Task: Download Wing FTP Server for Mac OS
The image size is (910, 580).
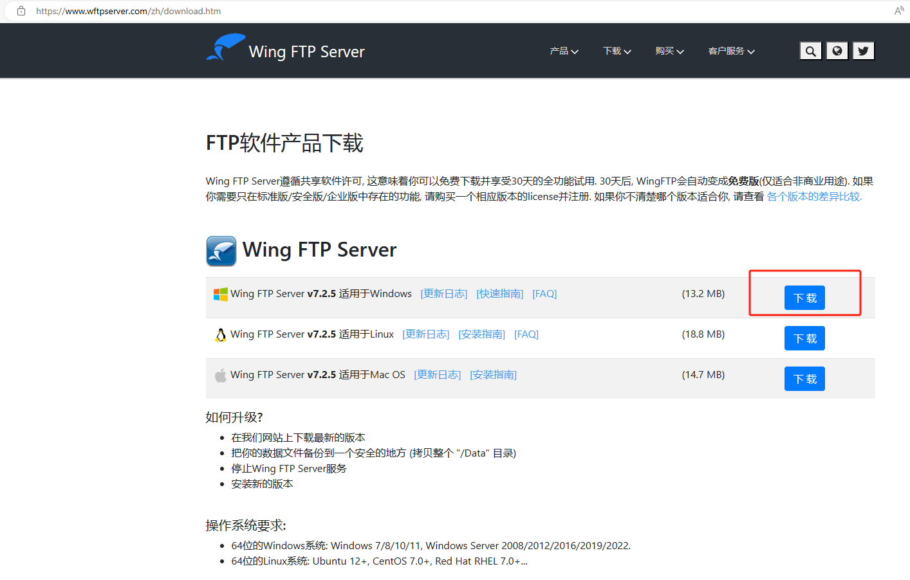Action: coord(804,379)
